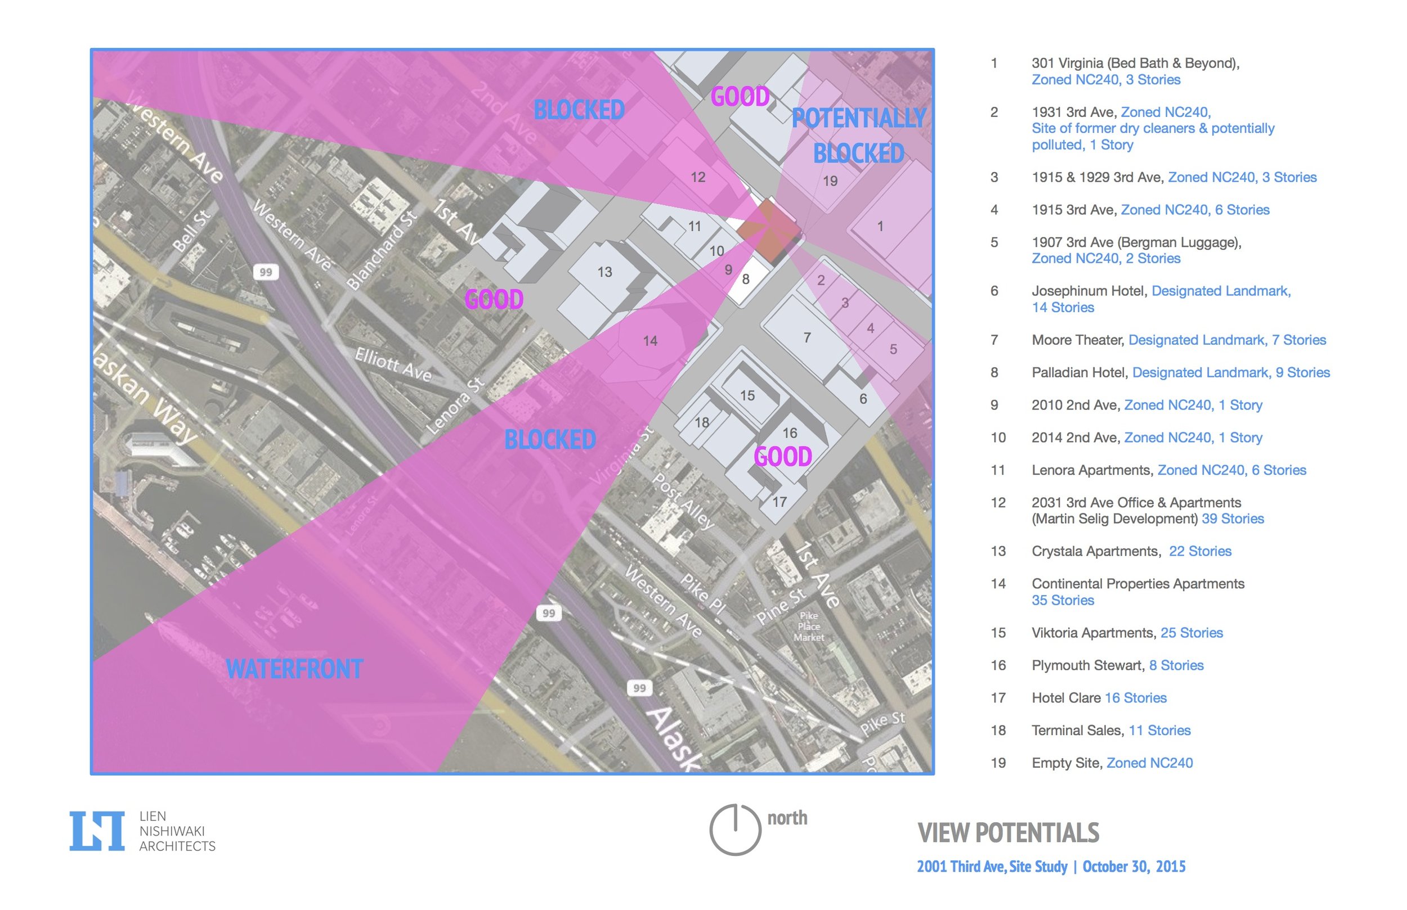Click '2031 3rd Ave Office & Apartments' entry

click(x=1136, y=502)
